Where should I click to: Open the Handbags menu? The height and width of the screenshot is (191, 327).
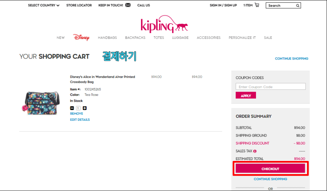click(107, 38)
